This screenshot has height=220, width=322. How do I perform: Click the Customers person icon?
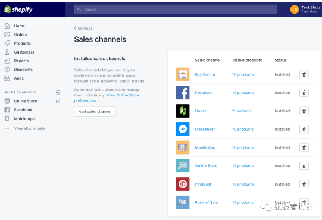coord(7,52)
